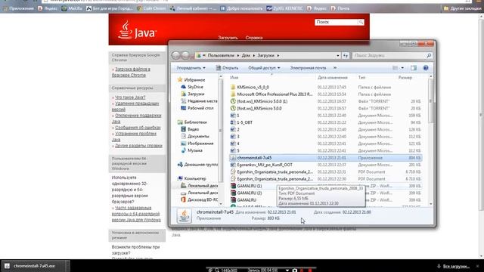Click the Открыть toolbar button
The height and width of the screenshot is (272, 484).
coord(227,68)
